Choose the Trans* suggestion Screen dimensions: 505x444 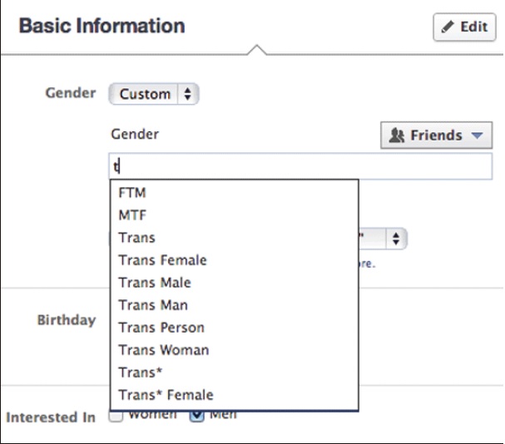pyautogui.click(x=140, y=372)
